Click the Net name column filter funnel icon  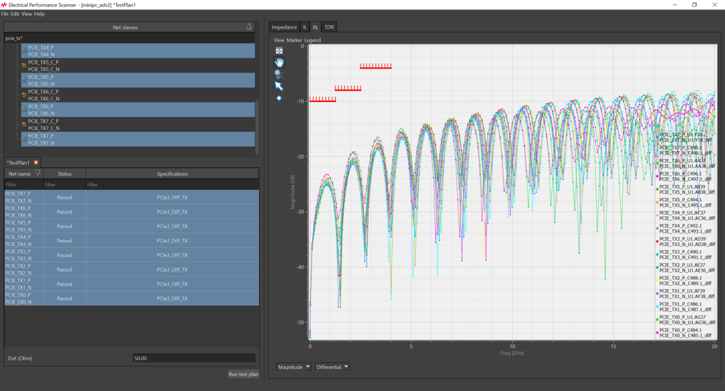click(38, 173)
